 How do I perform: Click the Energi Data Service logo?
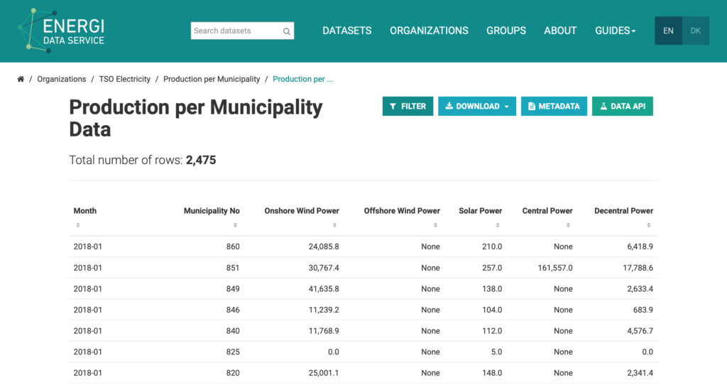62,31
